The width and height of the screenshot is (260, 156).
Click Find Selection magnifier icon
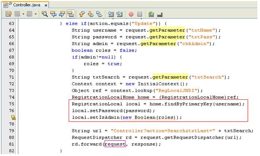45,14
